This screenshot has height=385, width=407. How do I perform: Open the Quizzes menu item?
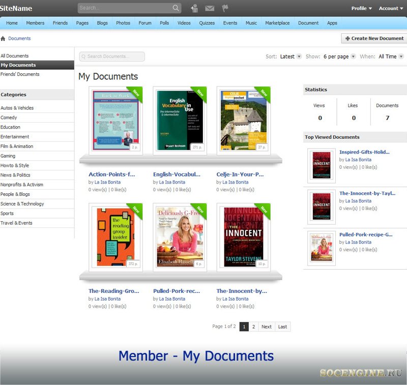pos(207,23)
